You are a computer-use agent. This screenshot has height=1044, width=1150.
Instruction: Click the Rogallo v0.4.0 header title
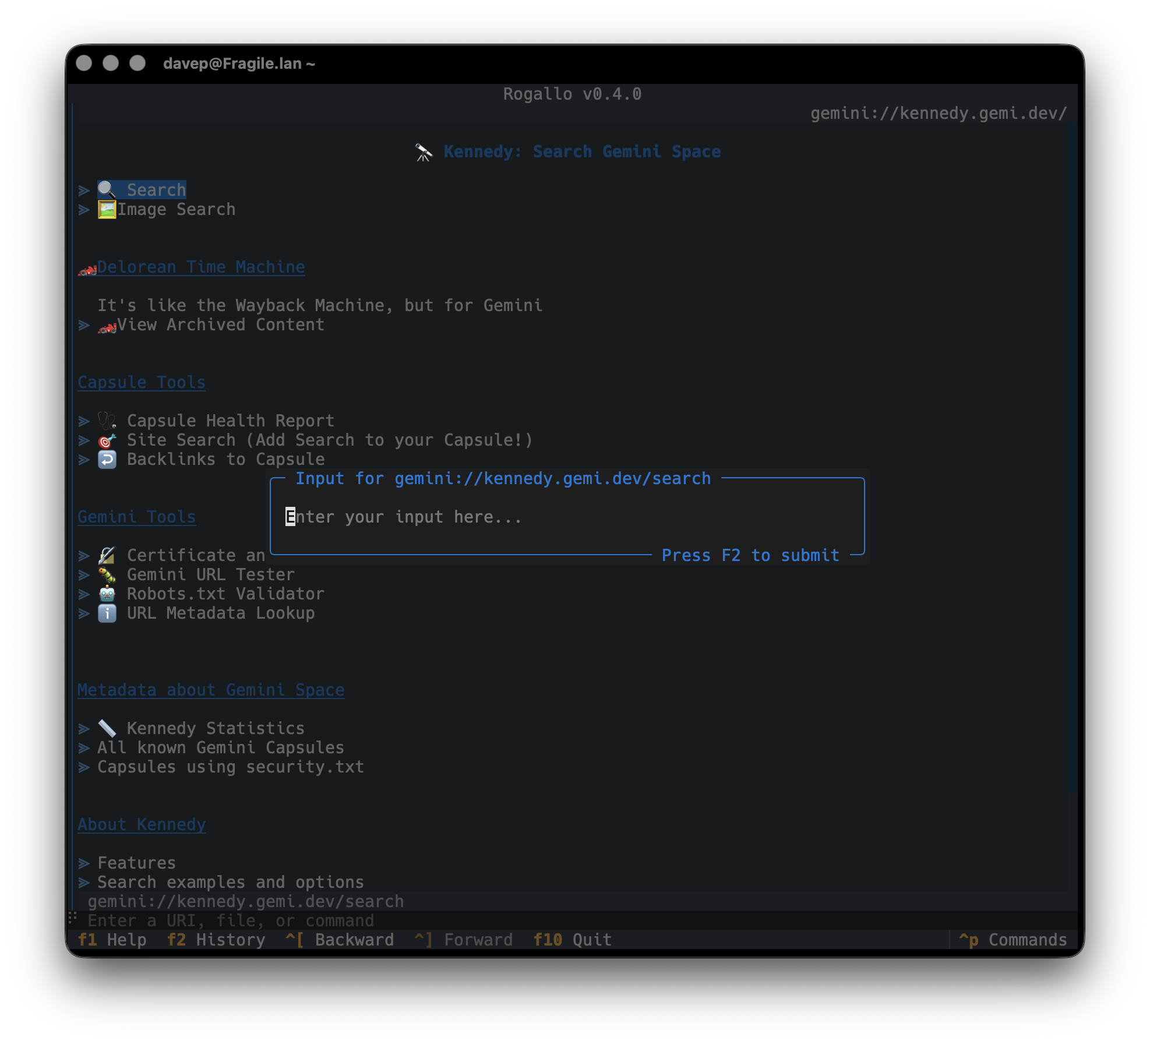[x=572, y=94]
